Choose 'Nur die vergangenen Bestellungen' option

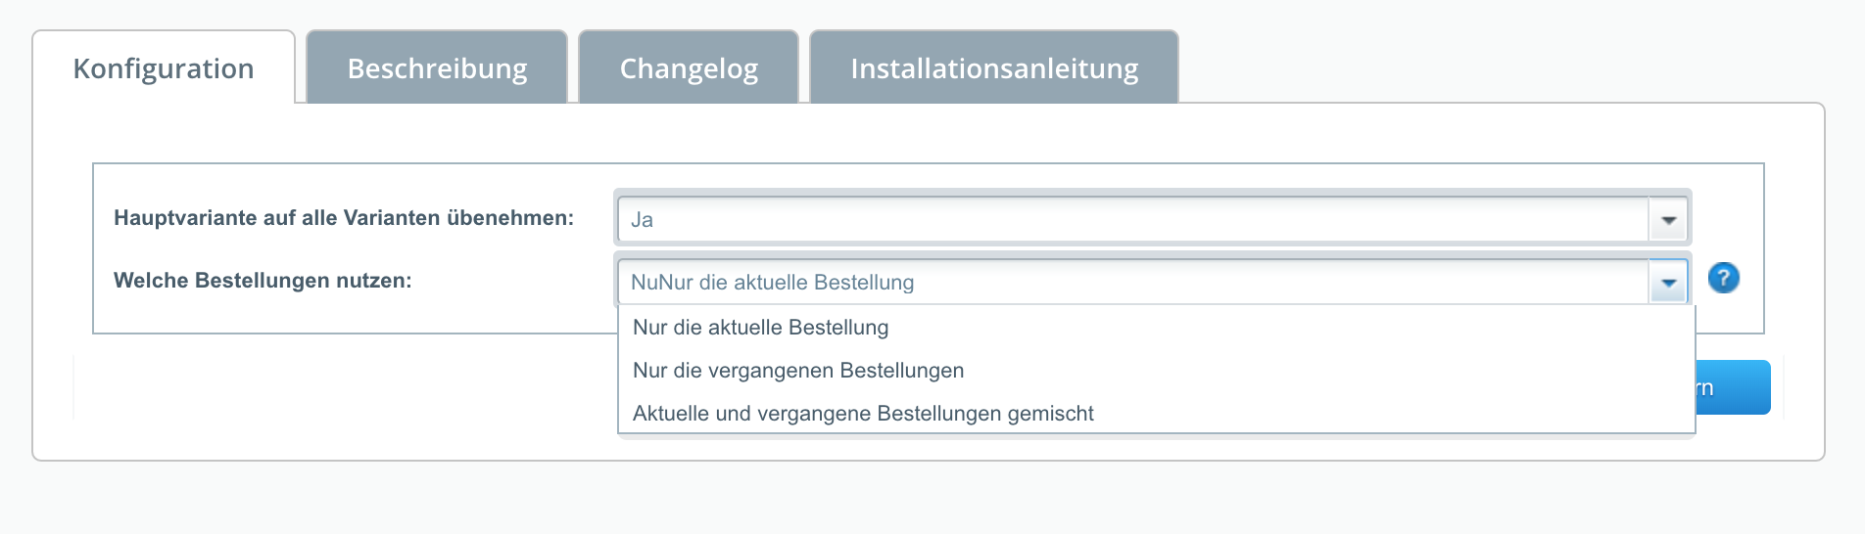[798, 371]
